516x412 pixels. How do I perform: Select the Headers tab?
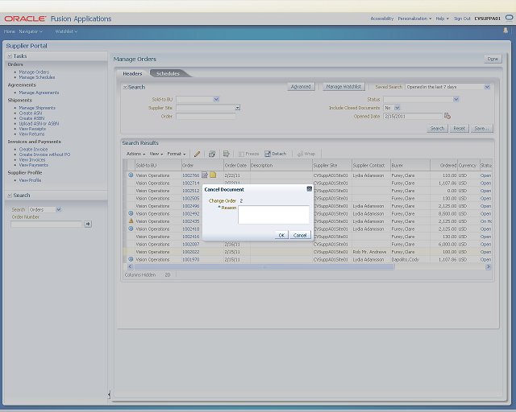coord(132,73)
